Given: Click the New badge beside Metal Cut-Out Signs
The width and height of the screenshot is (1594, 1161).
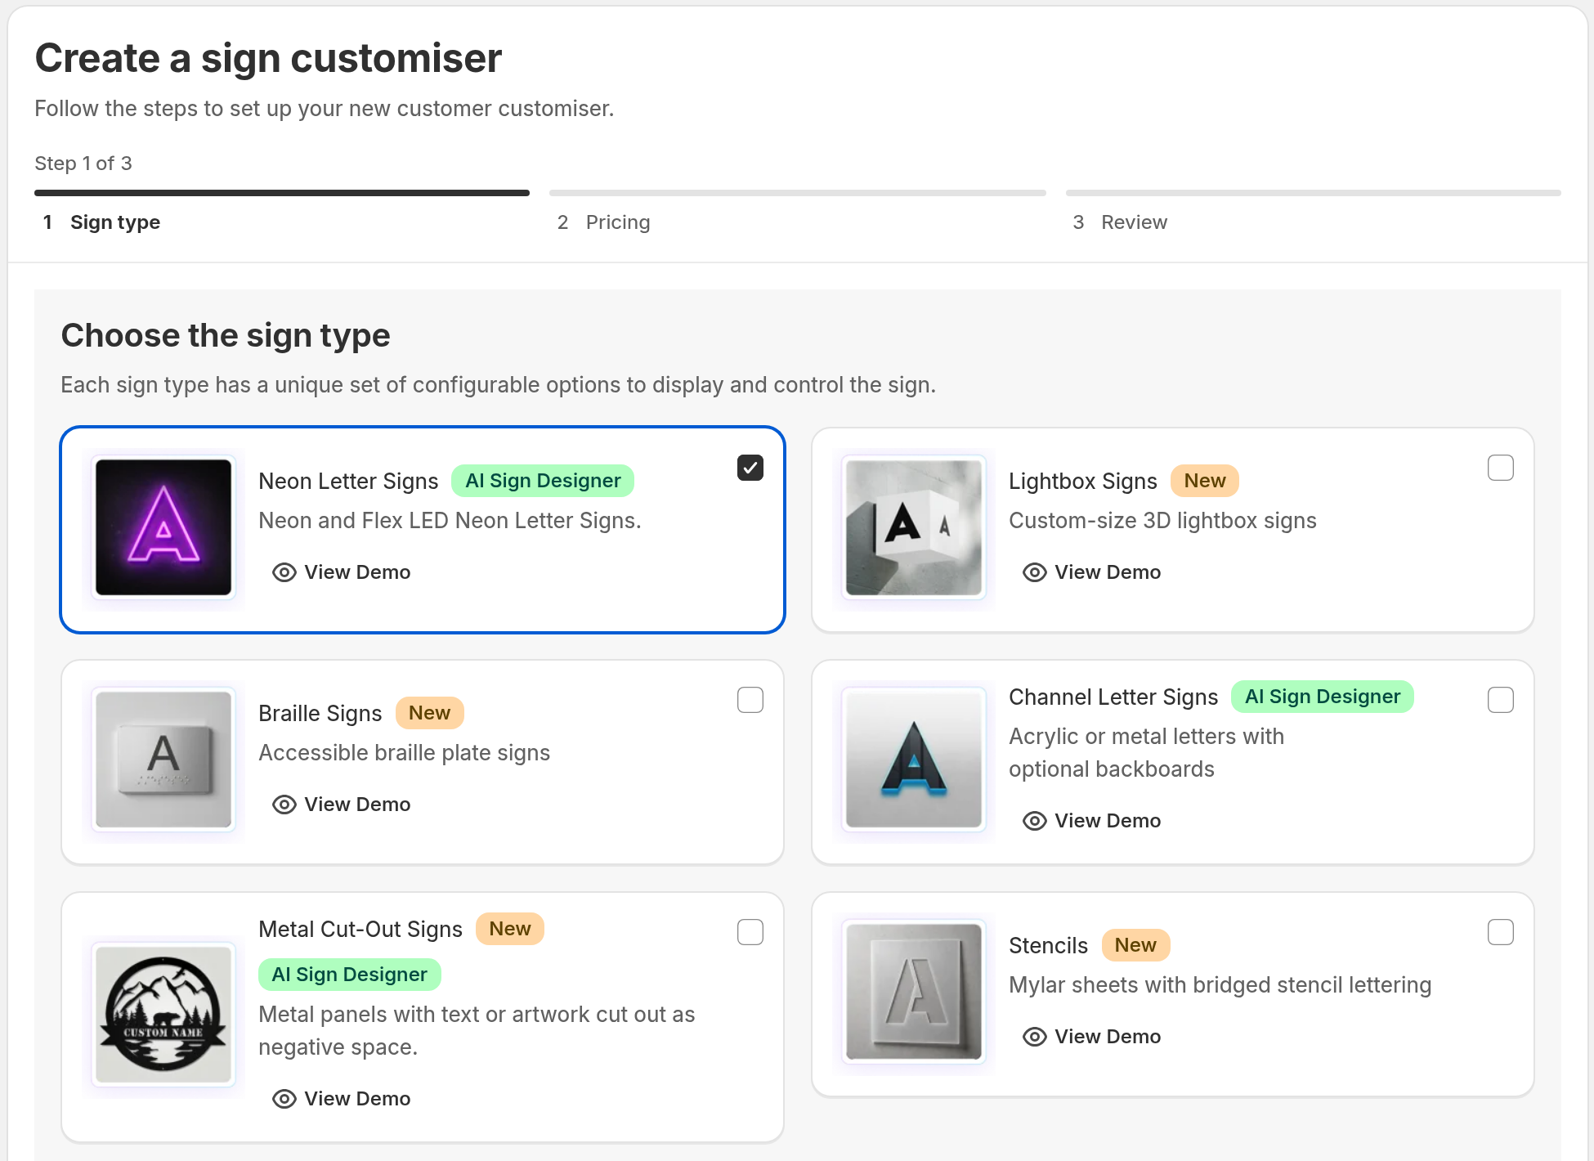Looking at the screenshot, I should pos(510,929).
